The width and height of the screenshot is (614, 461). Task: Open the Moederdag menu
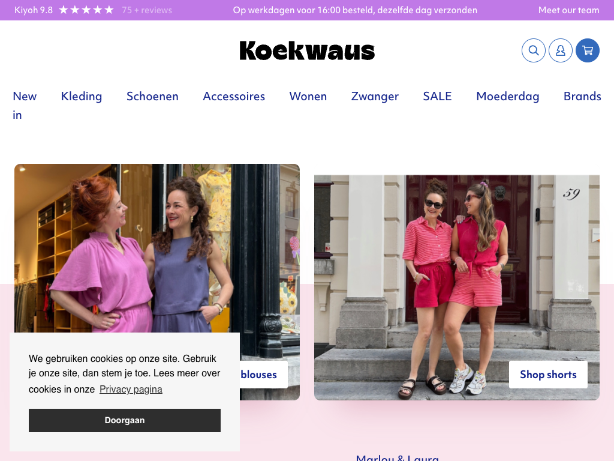[507, 97]
